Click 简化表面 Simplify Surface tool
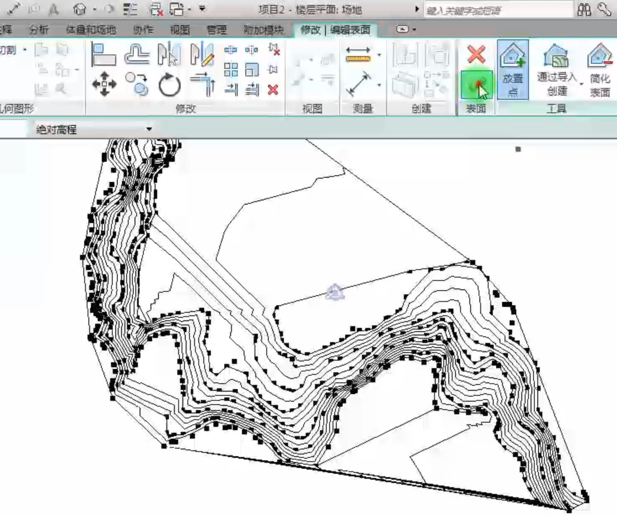 click(x=600, y=70)
